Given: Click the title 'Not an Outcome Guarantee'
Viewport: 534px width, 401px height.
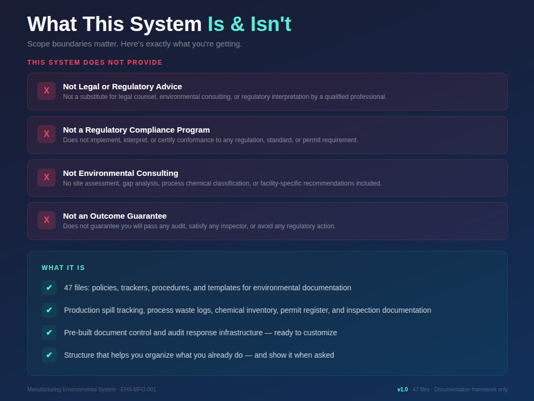Looking at the screenshot, I should pos(115,216).
